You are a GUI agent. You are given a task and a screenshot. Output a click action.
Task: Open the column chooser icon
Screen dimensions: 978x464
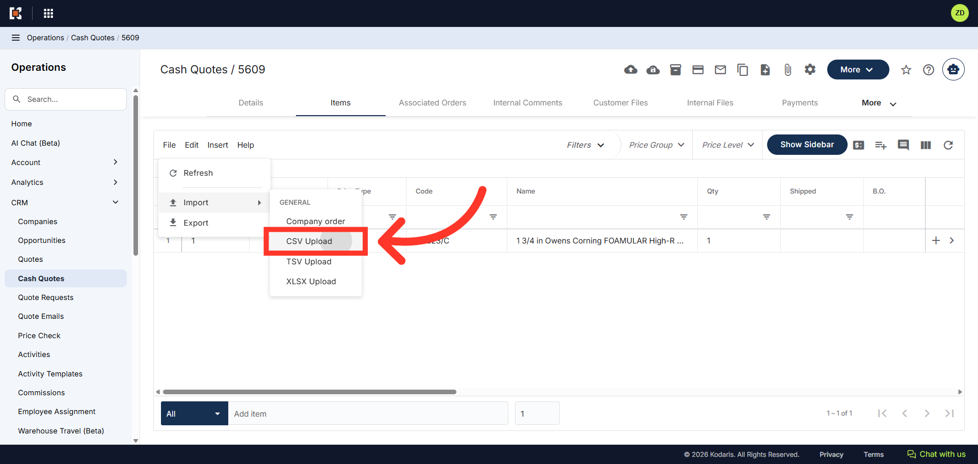click(926, 145)
